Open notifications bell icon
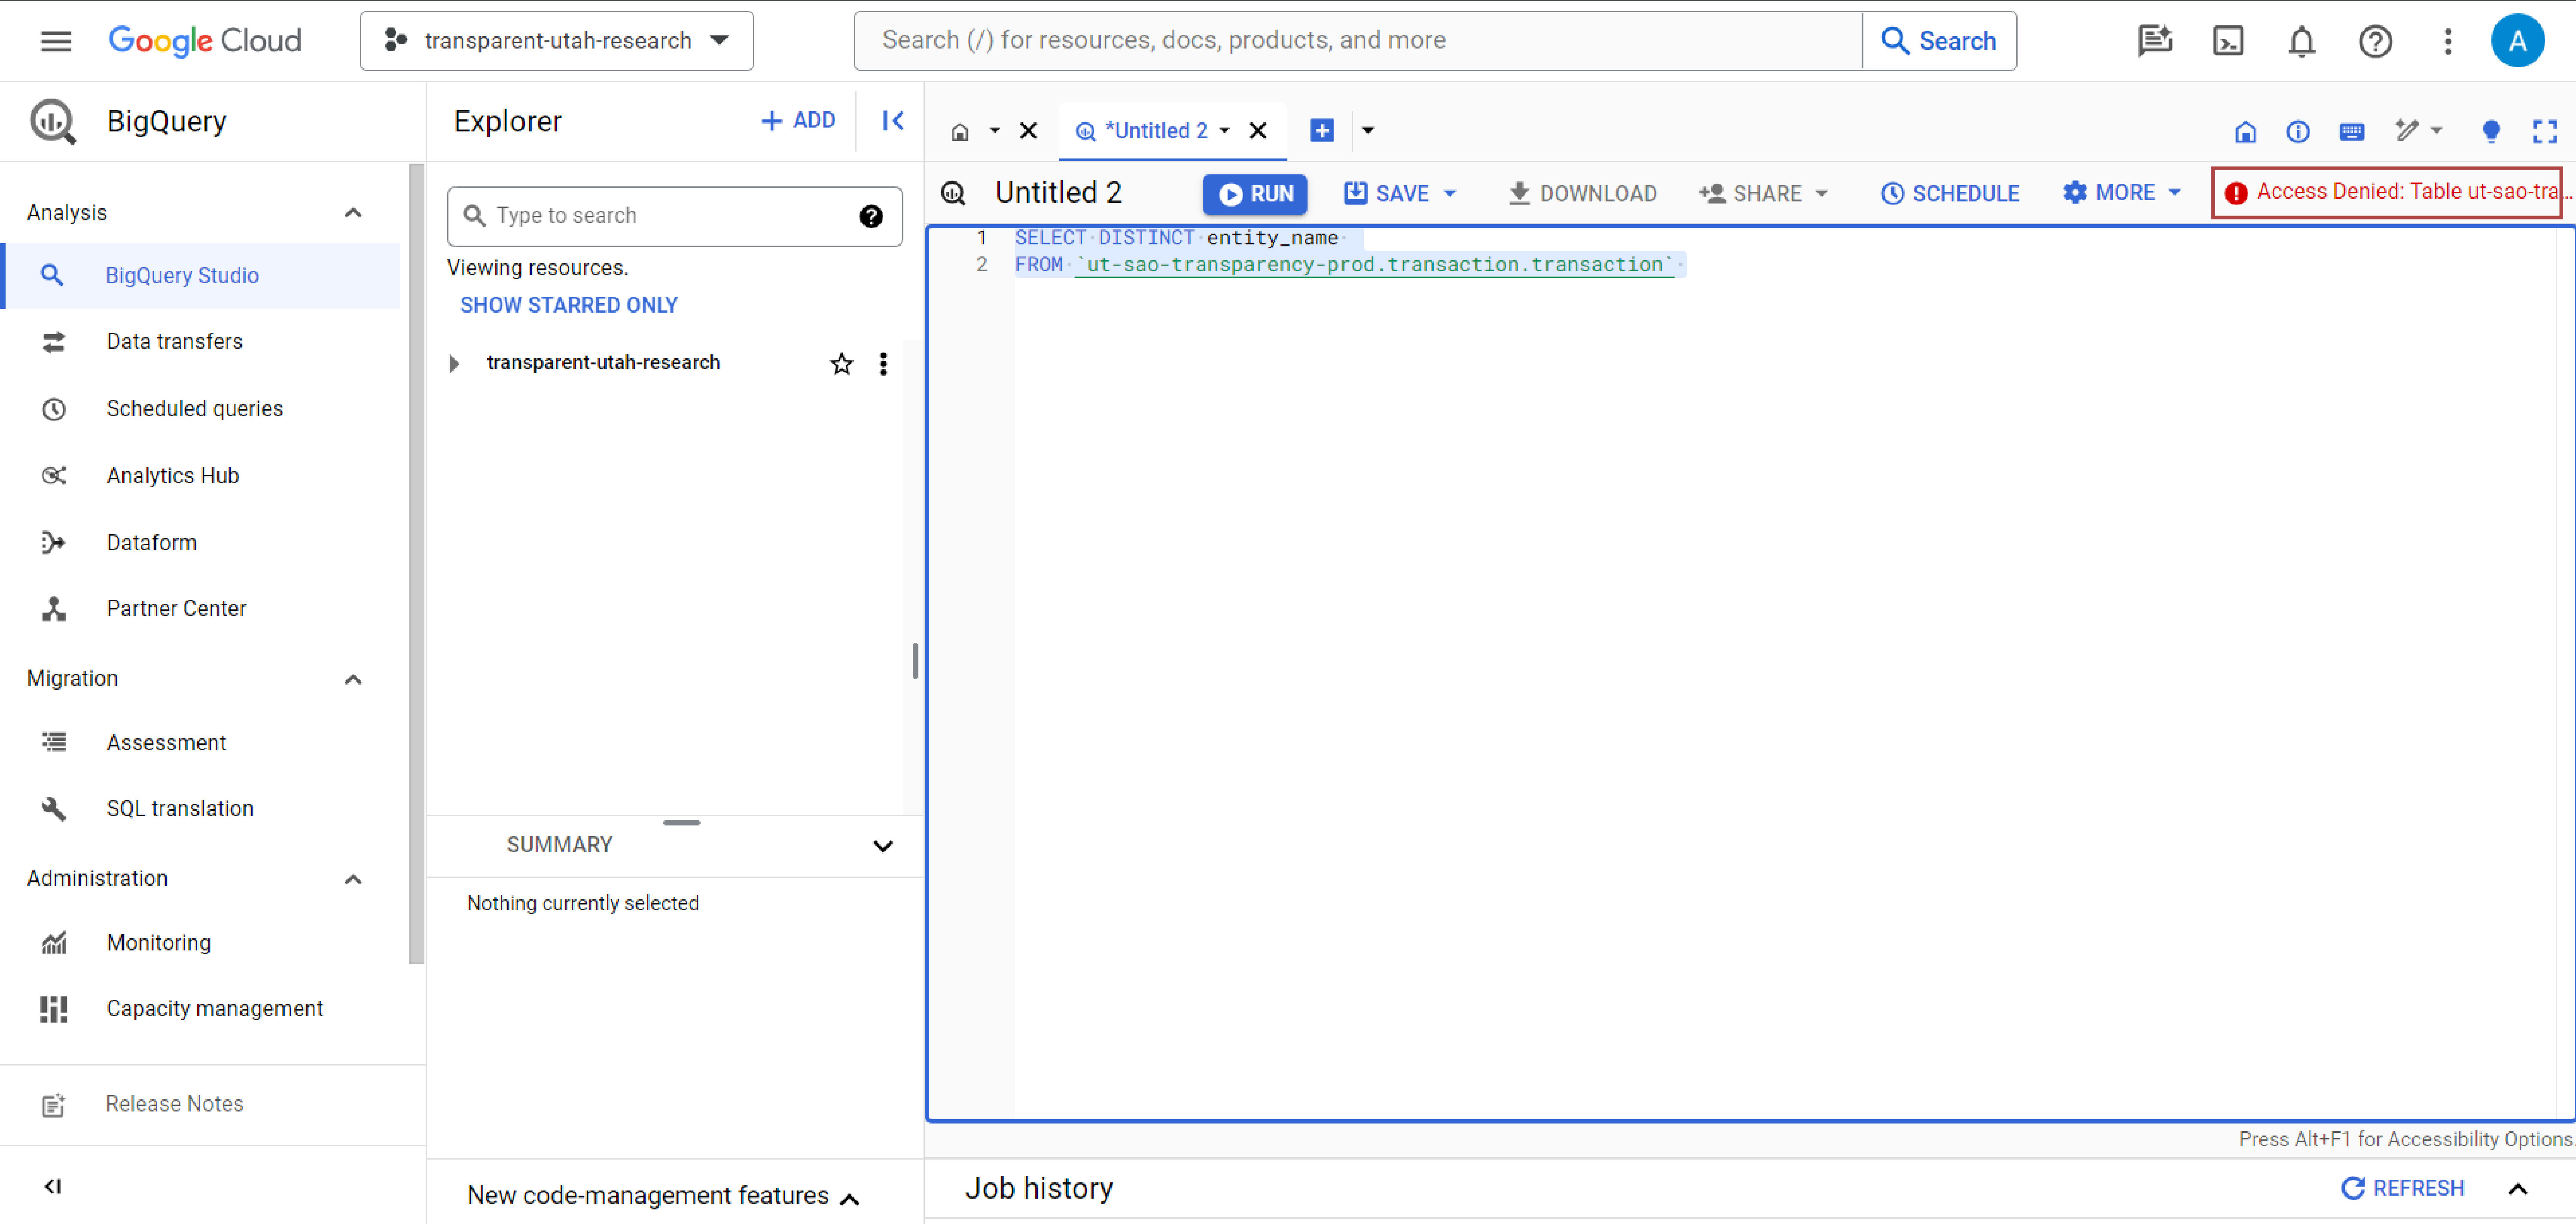Viewport: 2576px width, 1224px height. point(2301,41)
